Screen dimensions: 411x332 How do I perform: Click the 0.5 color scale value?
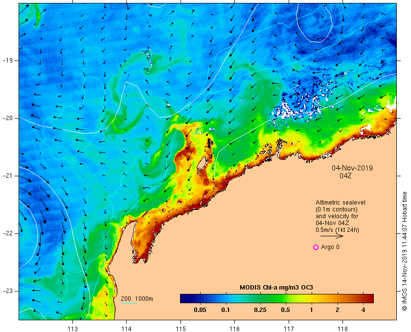[285, 310]
